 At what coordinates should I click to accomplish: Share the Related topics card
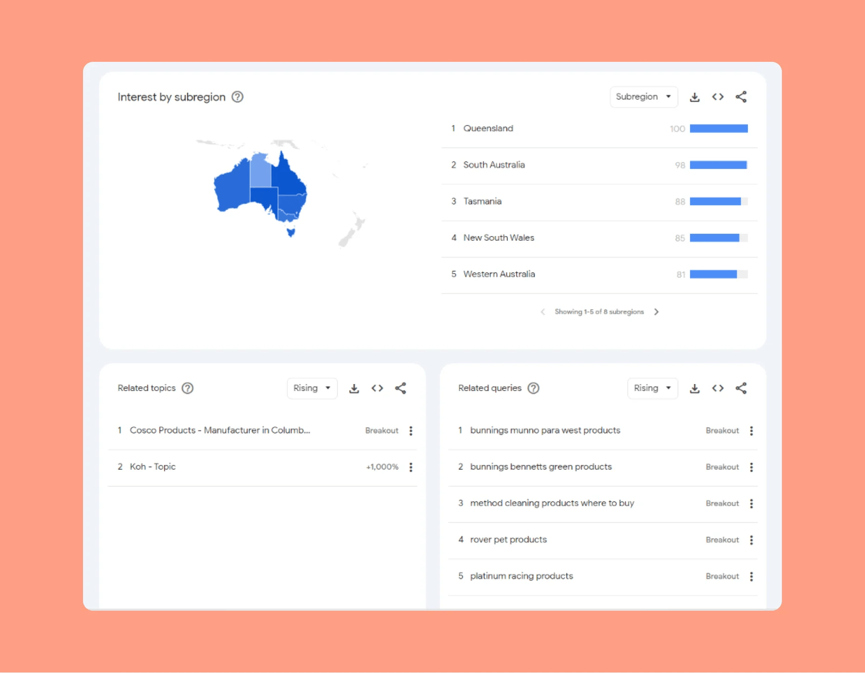tap(401, 388)
